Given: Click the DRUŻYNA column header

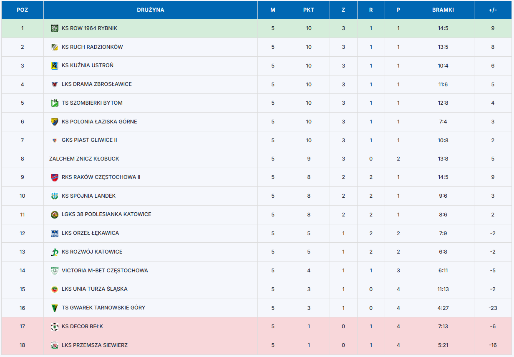Looking at the screenshot, I should click(151, 10).
